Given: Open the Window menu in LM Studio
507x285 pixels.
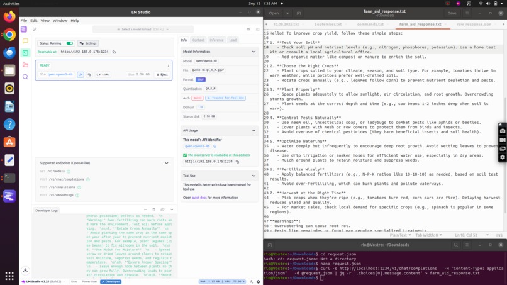Looking at the screenshot, I should point(60,20).
